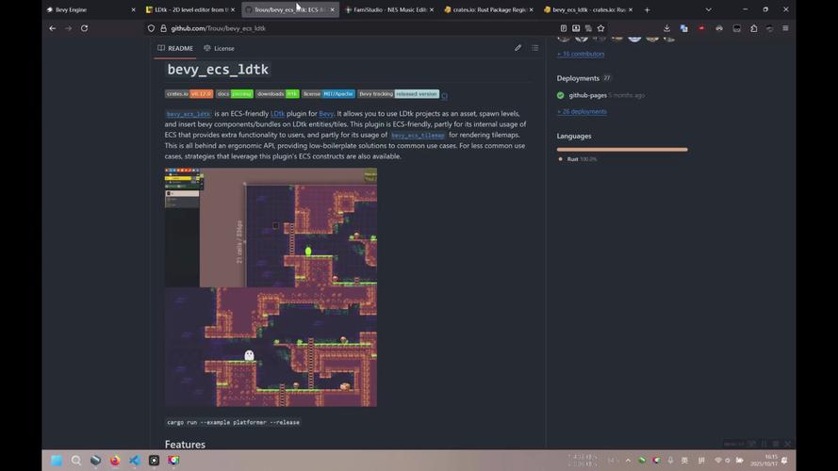Open VS Code from the taskbar
The width and height of the screenshot is (838, 471).
click(134, 461)
